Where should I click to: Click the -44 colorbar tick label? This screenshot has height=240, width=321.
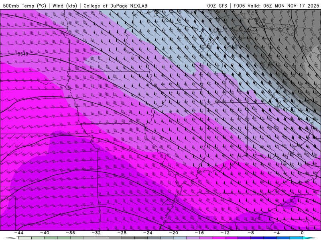19,233
